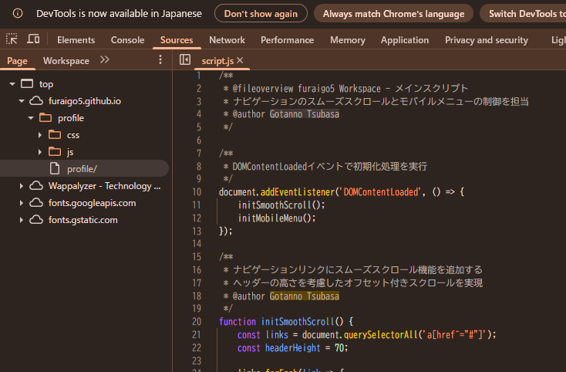The width and height of the screenshot is (566, 372).
Task: Click initSmoothScroll() call on line 11
Action: (x=281, y=205)
